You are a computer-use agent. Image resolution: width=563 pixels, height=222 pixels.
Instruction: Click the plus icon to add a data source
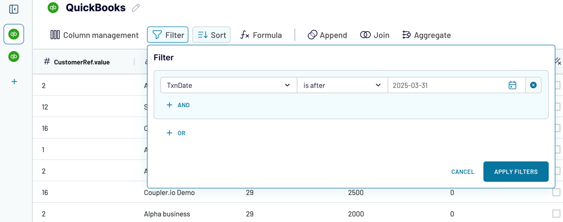tap(14, 81)
